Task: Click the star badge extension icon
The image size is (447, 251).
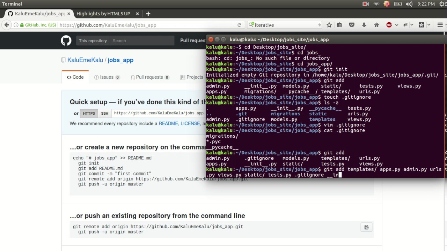Action: [422, 25]
